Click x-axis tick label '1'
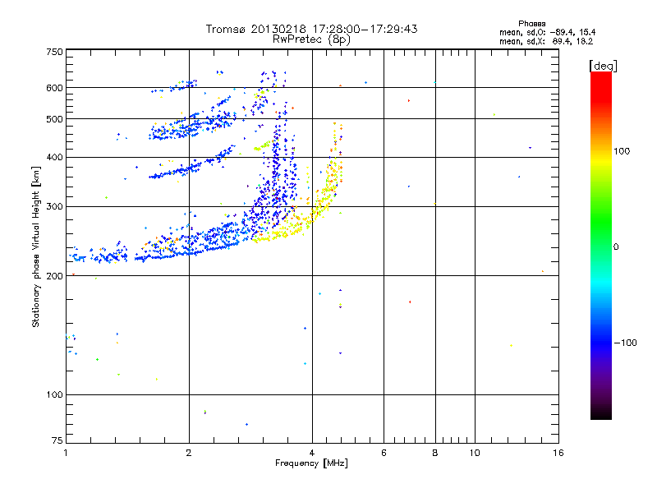Image resolution: width=657 pixels, height=493 pixels. click(x=66, y=453)
